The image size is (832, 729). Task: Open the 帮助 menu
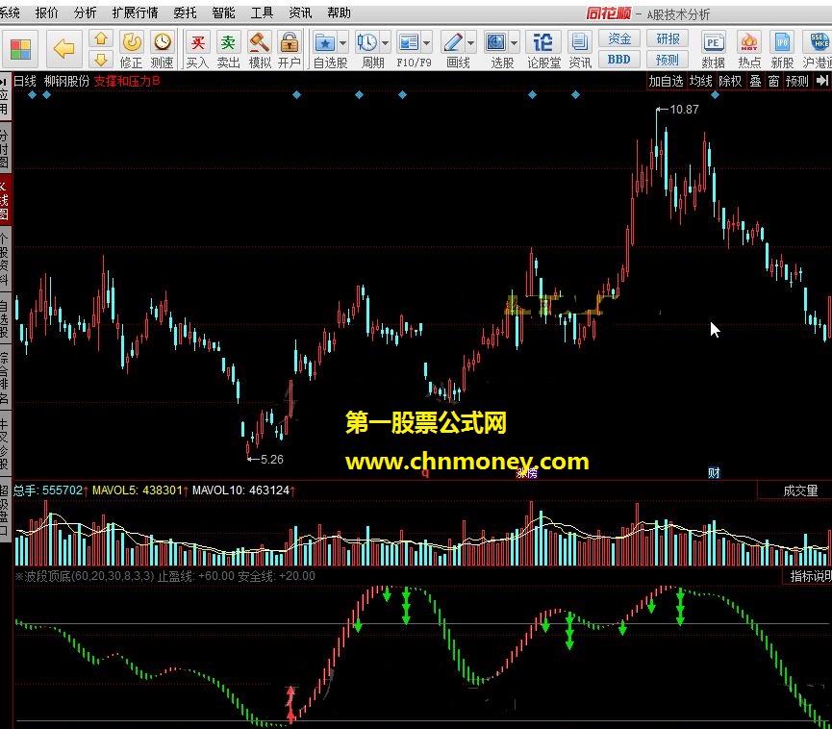pos(340,13)
